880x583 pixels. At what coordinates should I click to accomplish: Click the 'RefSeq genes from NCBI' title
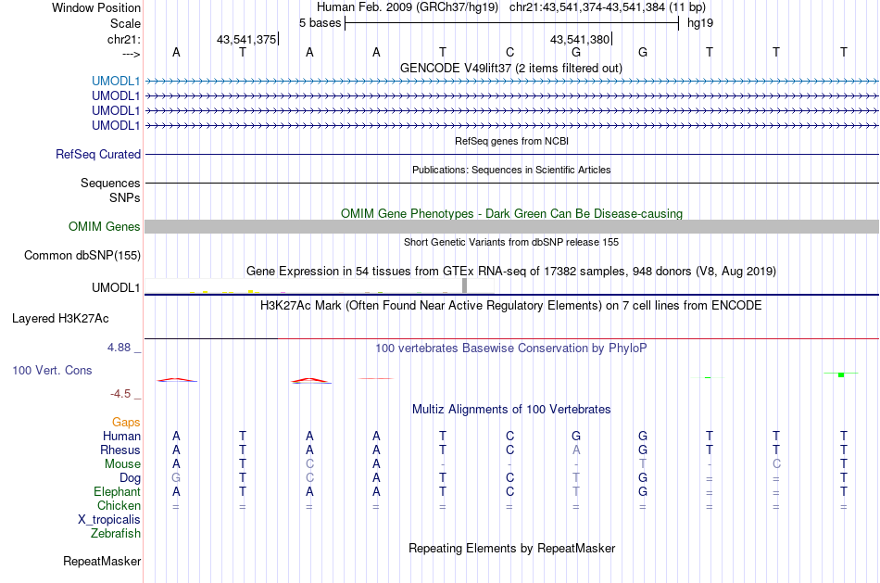(x=512, y=141)
